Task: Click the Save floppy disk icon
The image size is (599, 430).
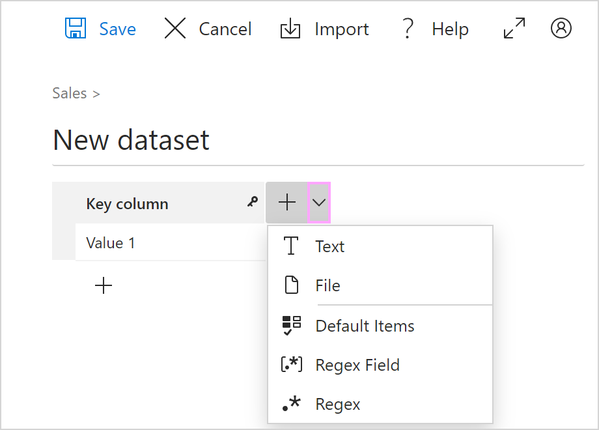Action: tap(76, 28)
